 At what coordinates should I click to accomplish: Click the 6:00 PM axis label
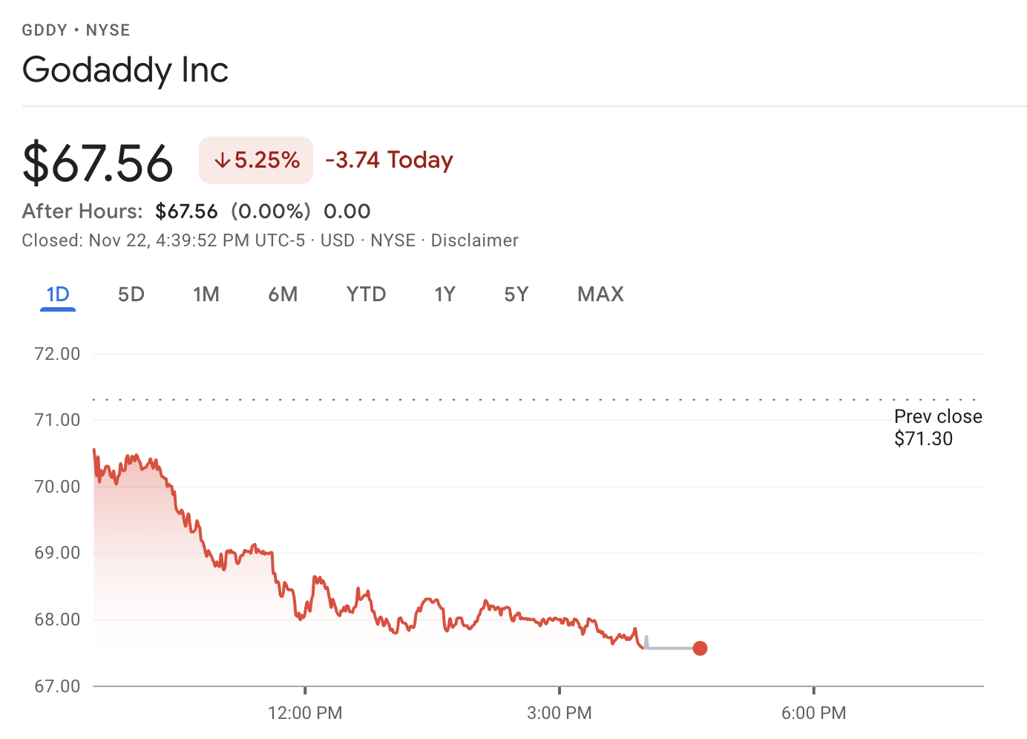click(813, 713)
